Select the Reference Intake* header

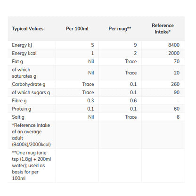163,29
